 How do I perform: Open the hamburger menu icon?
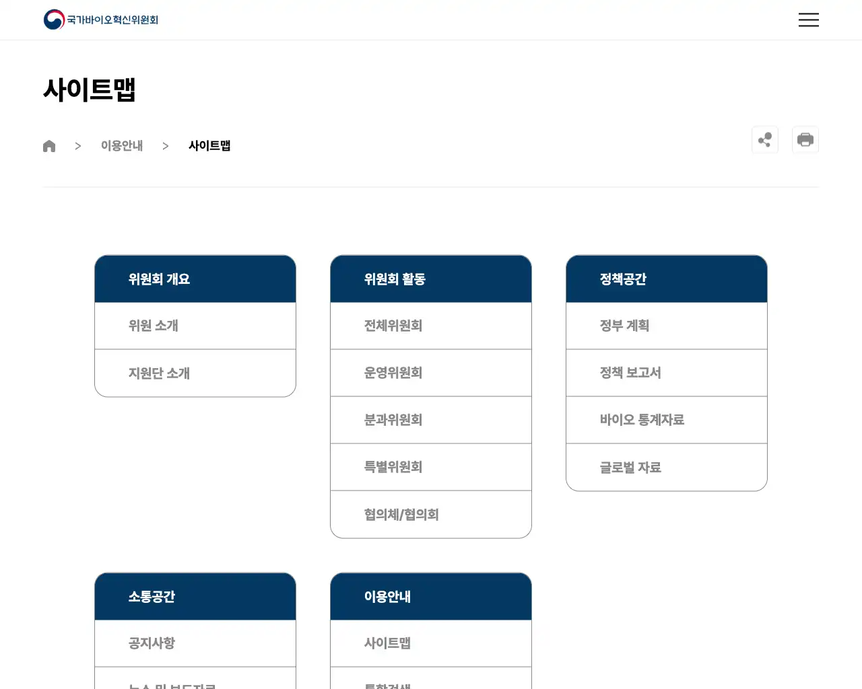(x=808, y=20)
